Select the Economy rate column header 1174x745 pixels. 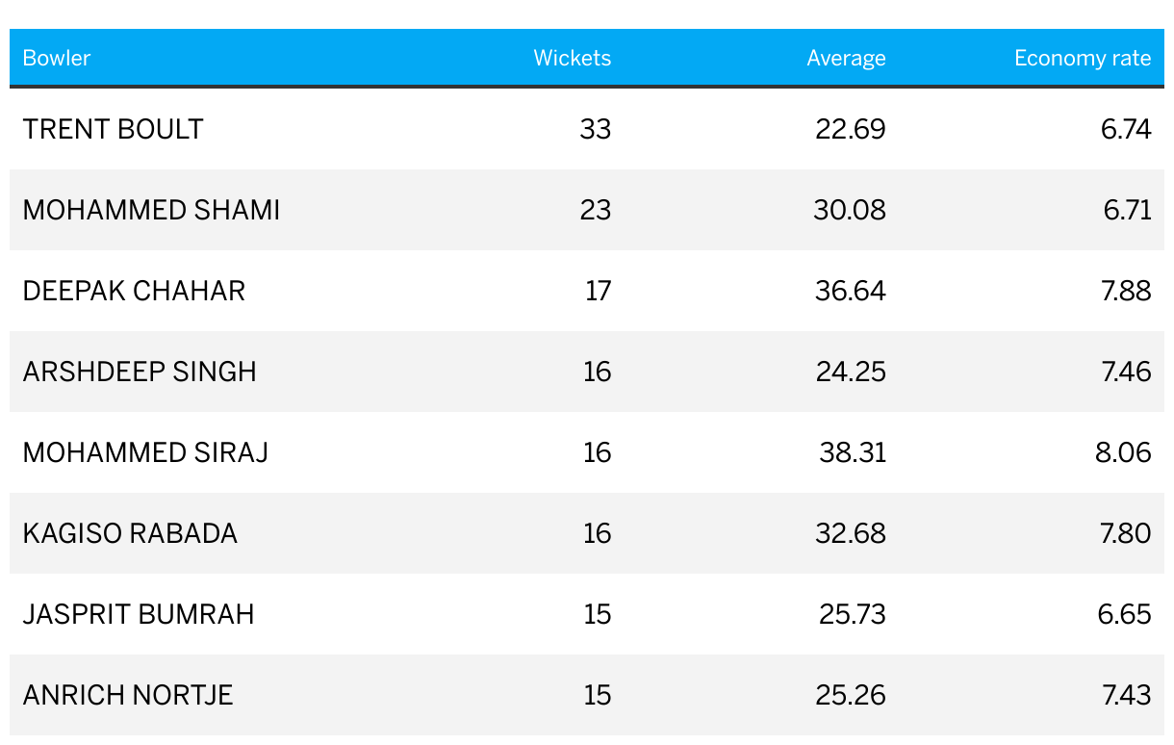[1083, 59]
